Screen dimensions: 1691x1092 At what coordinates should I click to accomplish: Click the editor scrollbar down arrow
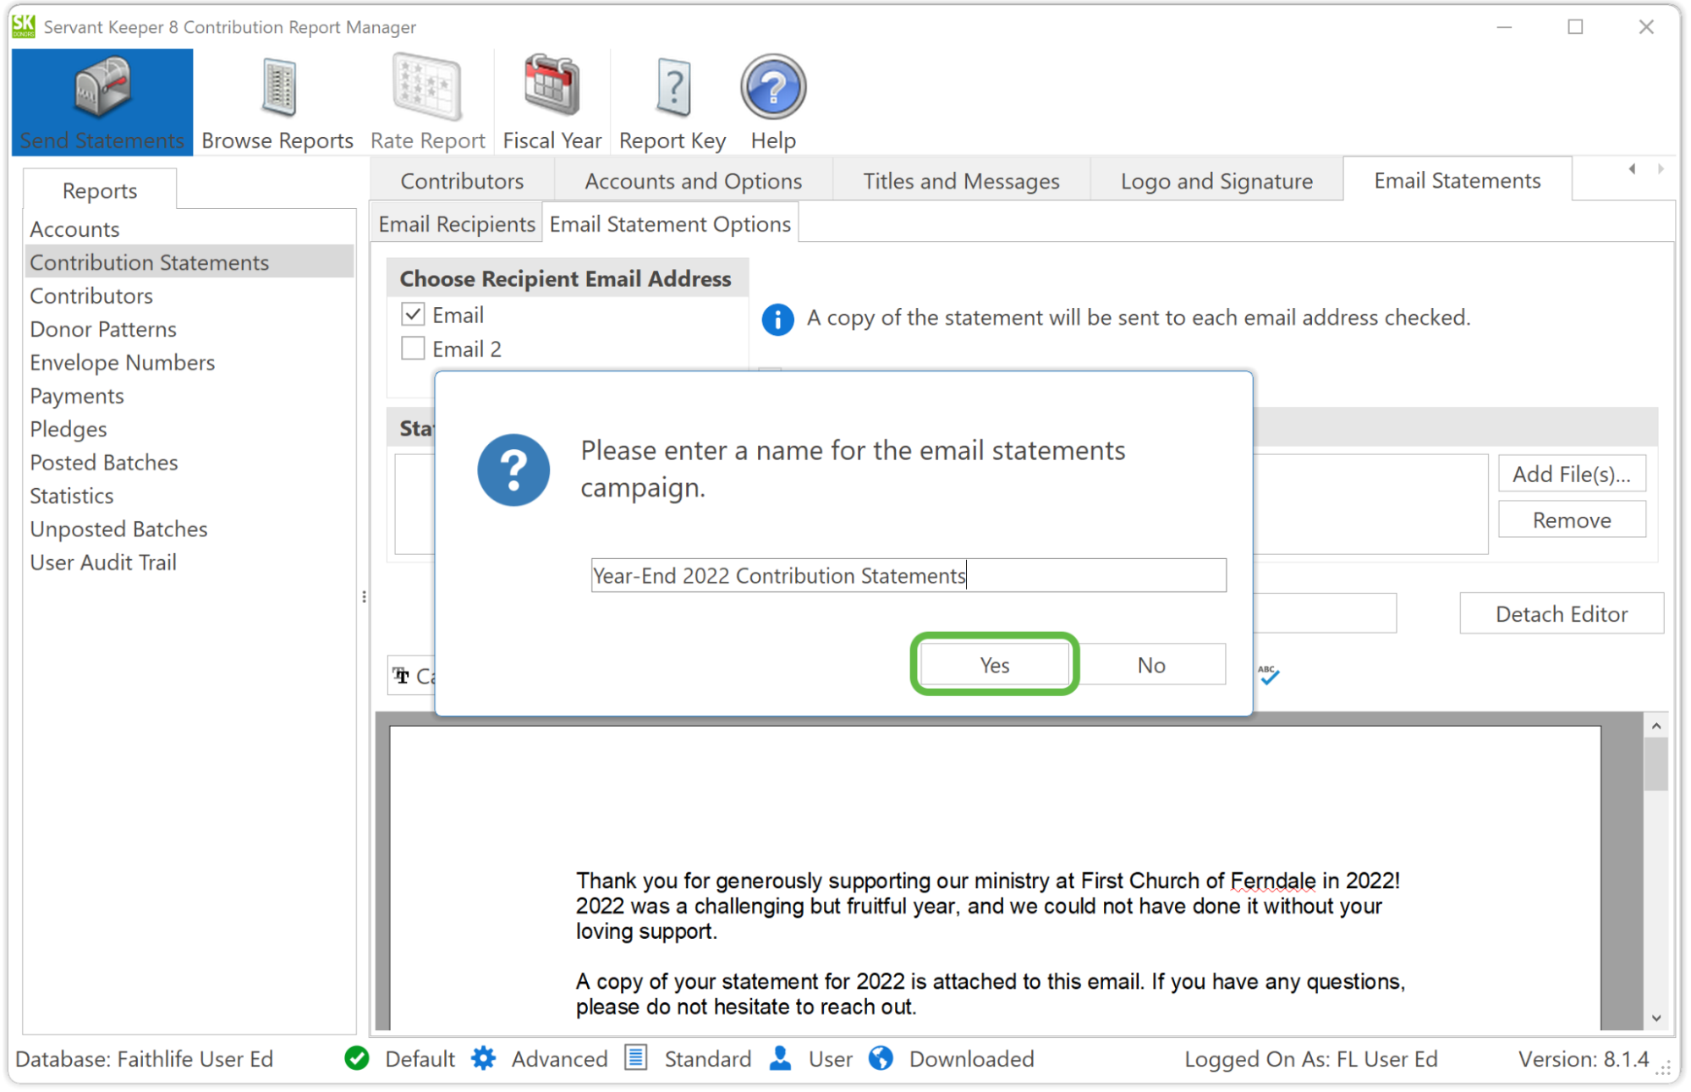[x=1656, y=1018]
